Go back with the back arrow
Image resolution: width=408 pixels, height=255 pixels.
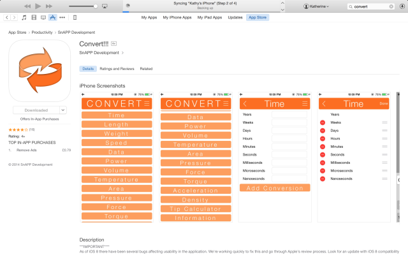7,17
